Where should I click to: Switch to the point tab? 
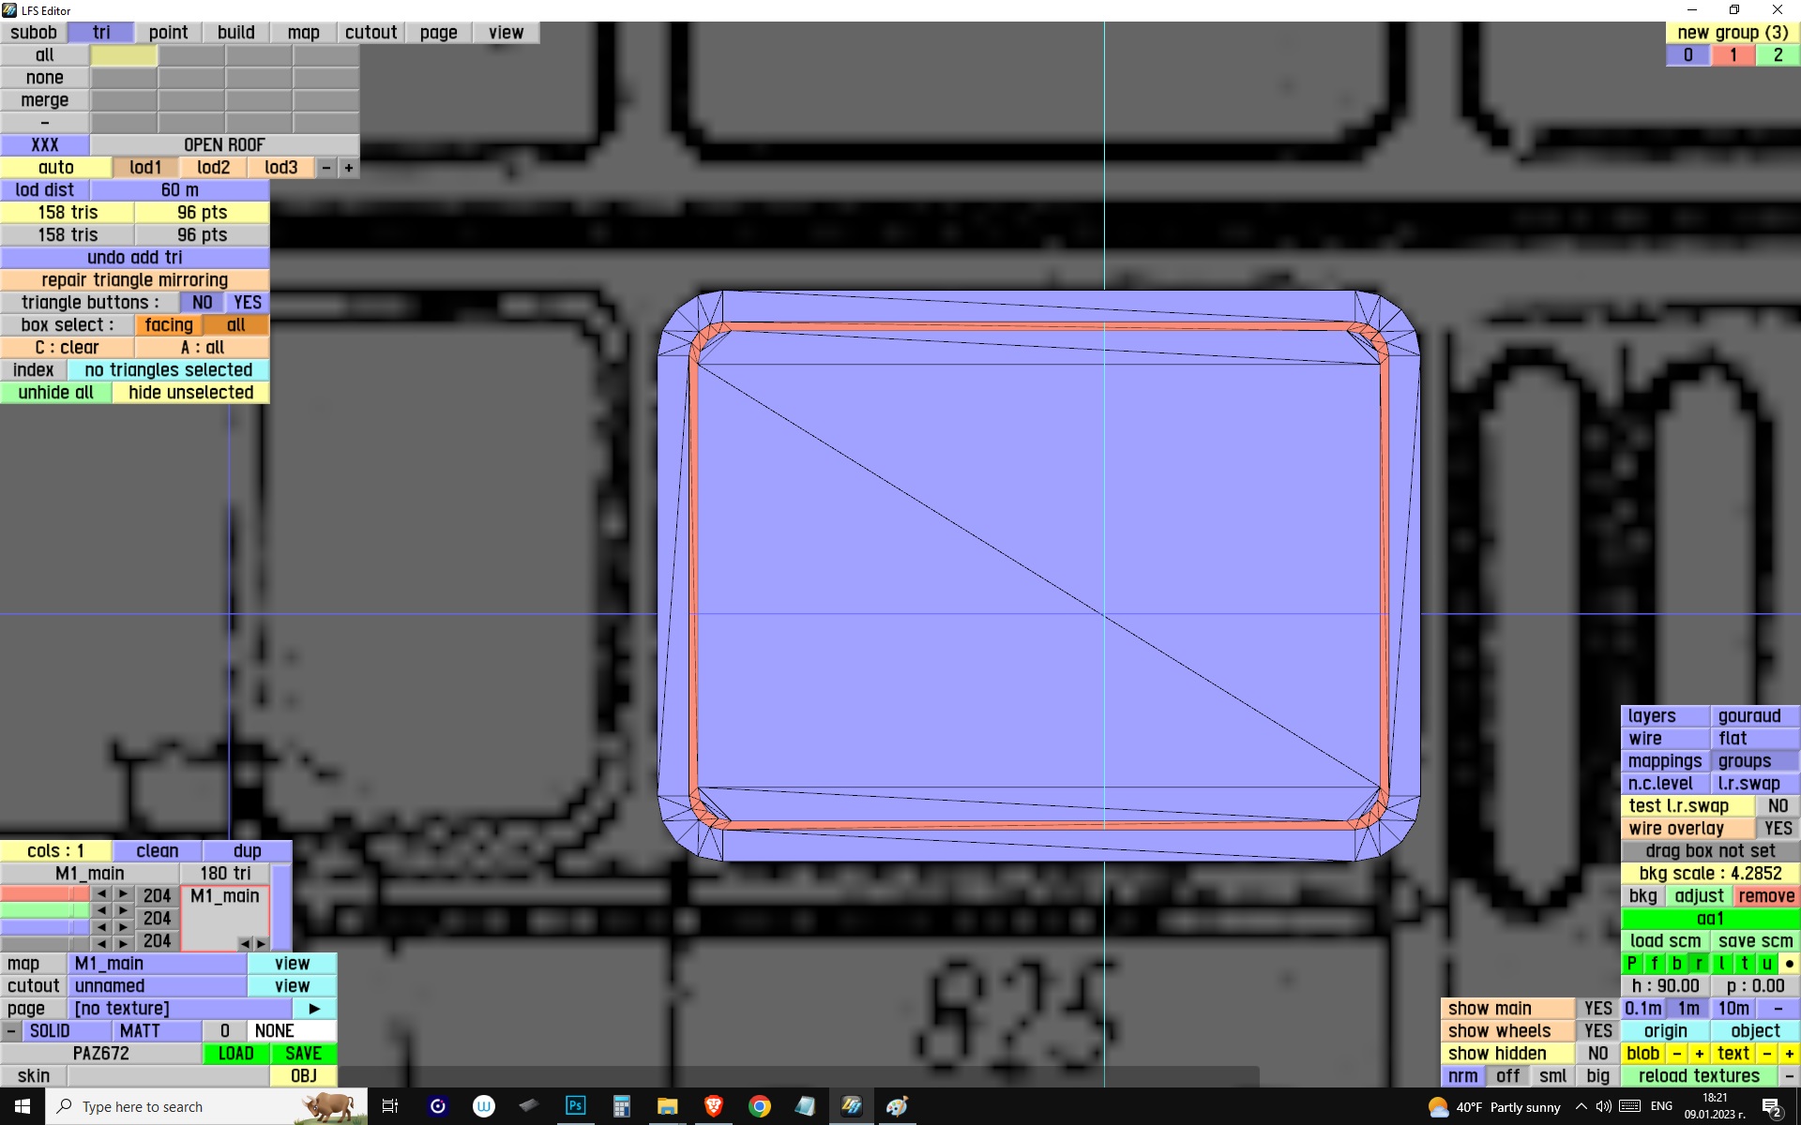pos(168,33)
